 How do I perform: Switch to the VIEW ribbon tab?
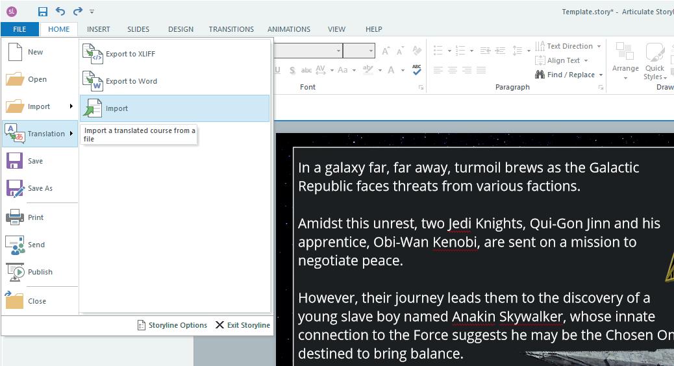point(336,29)
